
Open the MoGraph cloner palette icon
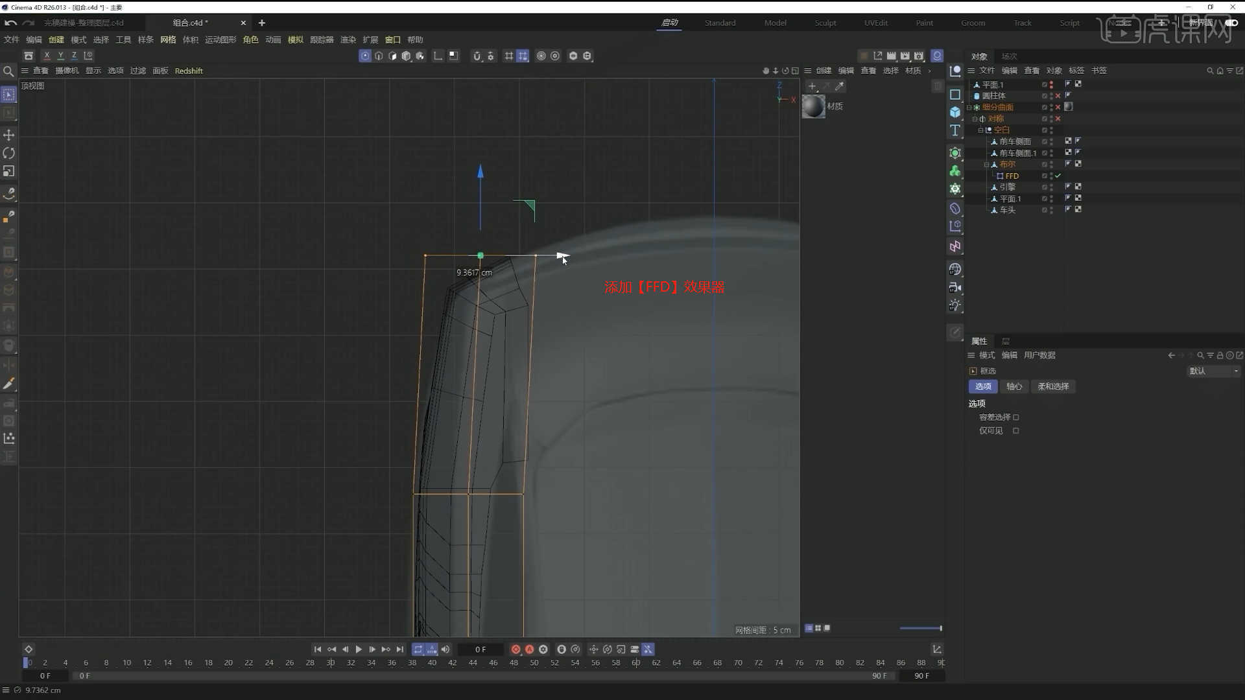coord(955,171)
